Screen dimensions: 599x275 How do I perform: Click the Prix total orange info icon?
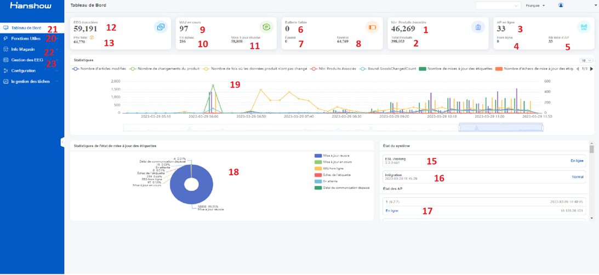[92, 37]
